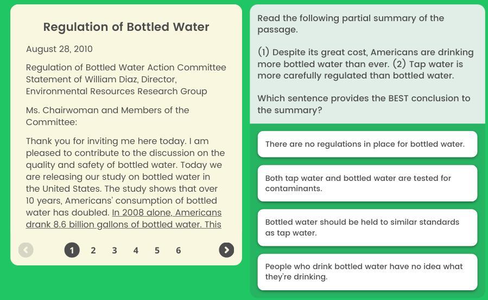Click the next page arrow icon
This screenshot has height=300, width=488.
[x=226, y=250]
